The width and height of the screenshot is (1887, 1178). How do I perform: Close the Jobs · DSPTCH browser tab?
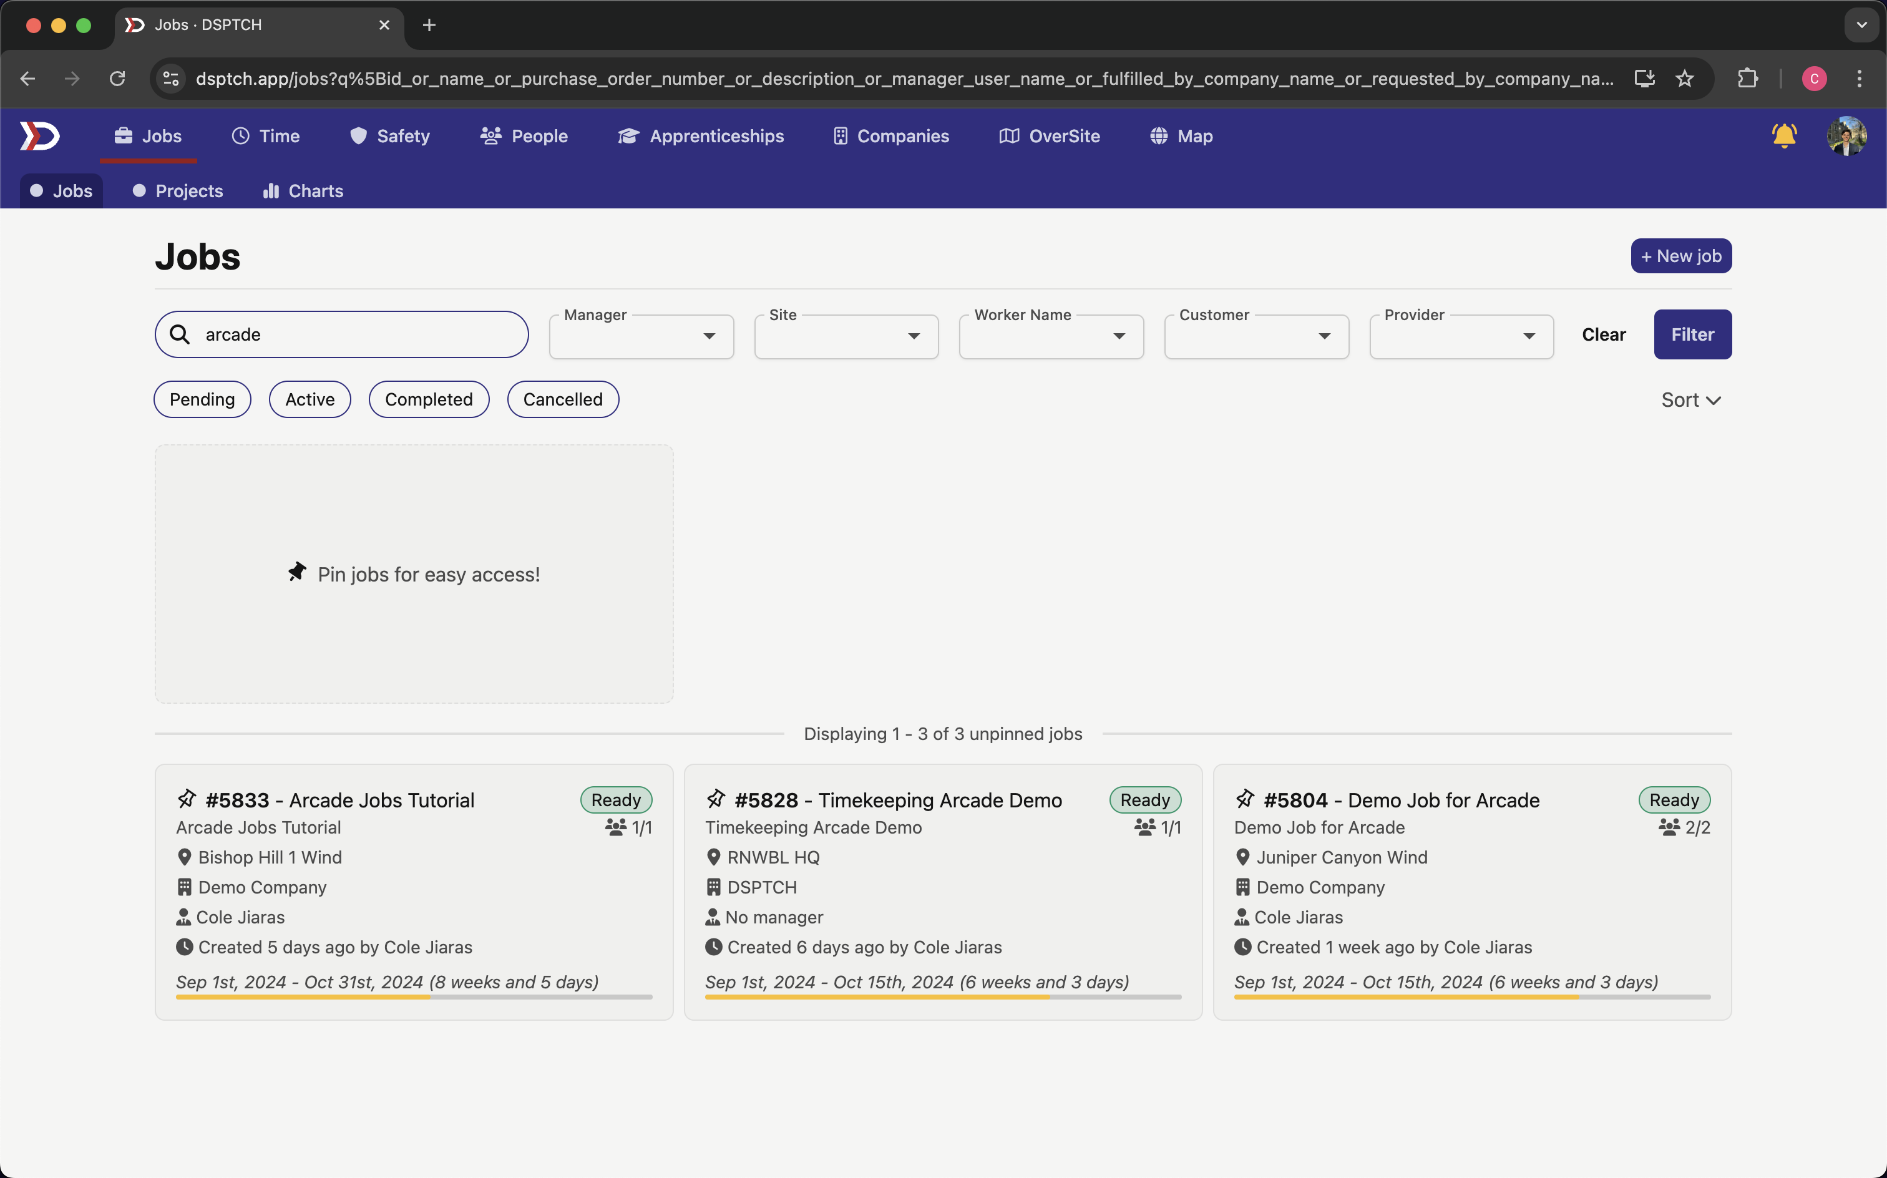384,25
